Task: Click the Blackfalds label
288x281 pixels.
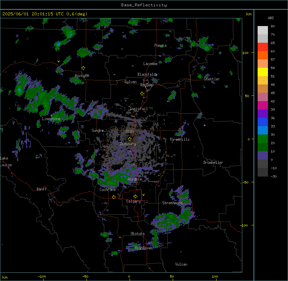Action: (147, 74)
